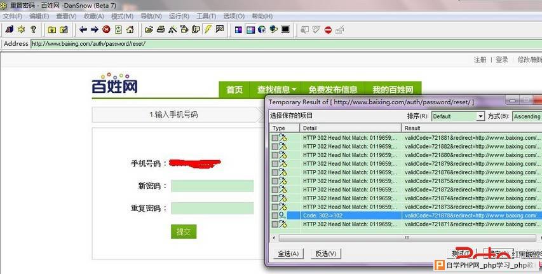Click the Address bar URL field
Viewport: 542px width, 274px height.
click(x=286, y=44)
